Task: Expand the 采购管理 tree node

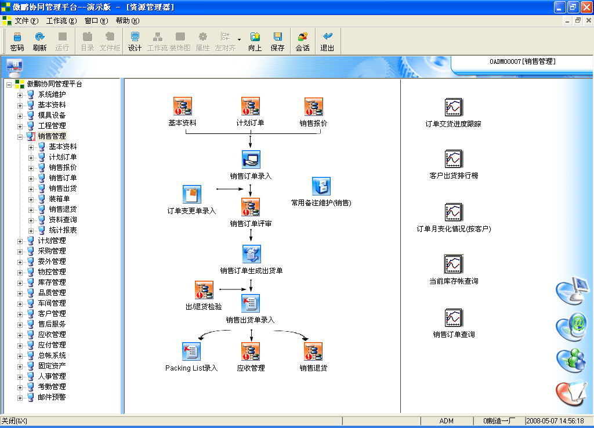Action: (20, 251)
